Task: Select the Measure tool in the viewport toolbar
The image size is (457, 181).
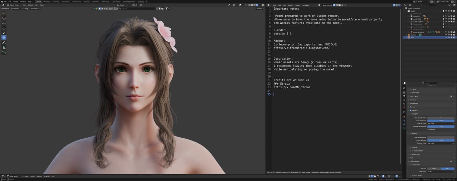Action: tap(4, 47)
